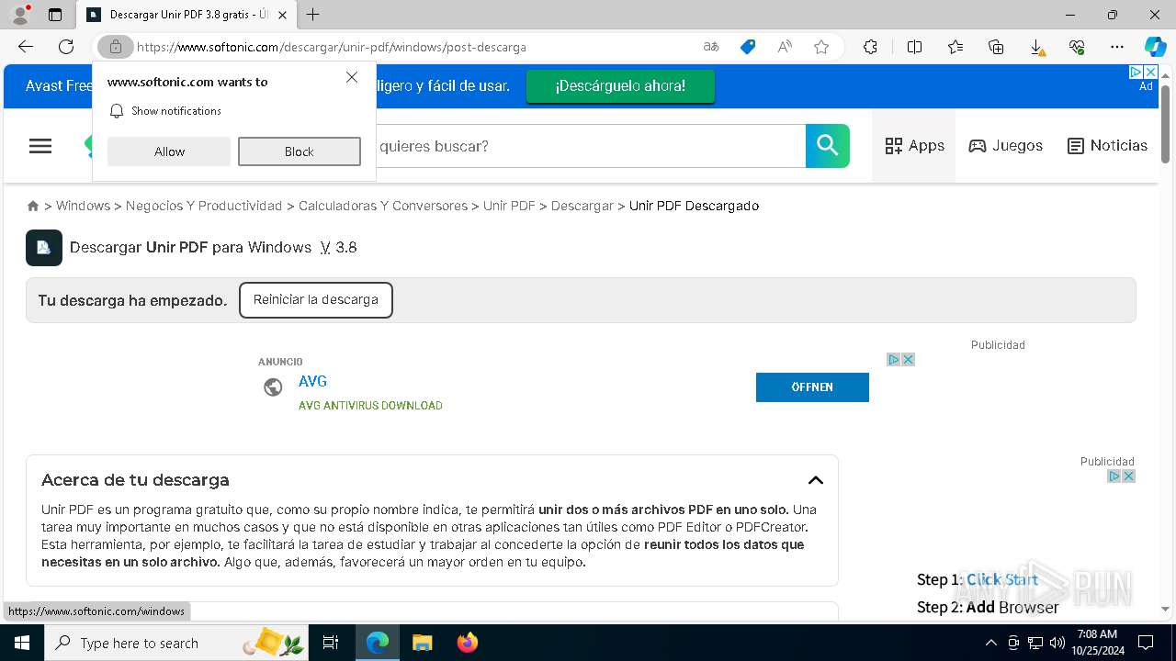Open Calculadoras Y Conversores breadcrumb
This screenshot has width=1176, height=661.
tap(383, 206)
